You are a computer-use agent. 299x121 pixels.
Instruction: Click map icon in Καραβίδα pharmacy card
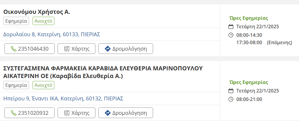pyautogui.click(x=67, y=113)
